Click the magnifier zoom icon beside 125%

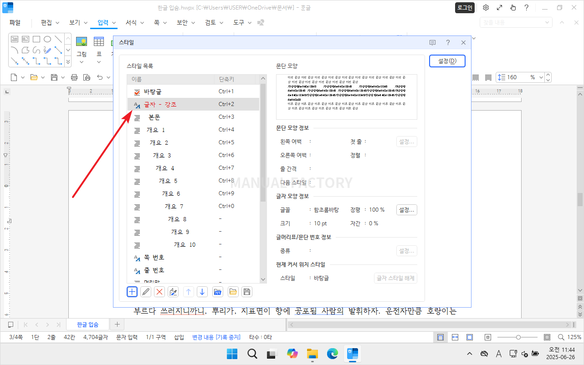[x=560, y=337]
